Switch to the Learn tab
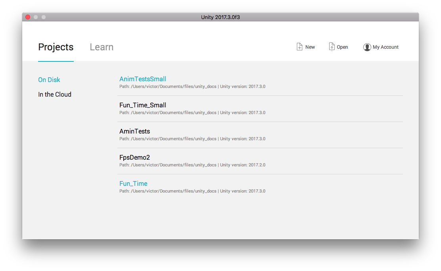The image size is (441, 271). tap(102, 47)
